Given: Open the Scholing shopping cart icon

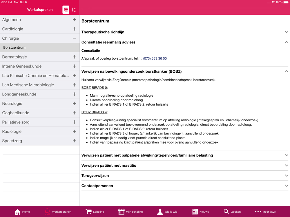Looking at the screenshot, I should tap(88, 212).
